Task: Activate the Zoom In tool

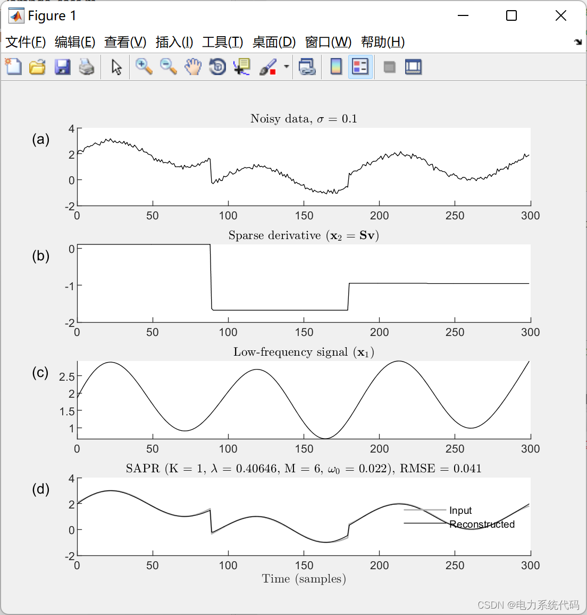Action: [144, 67]
